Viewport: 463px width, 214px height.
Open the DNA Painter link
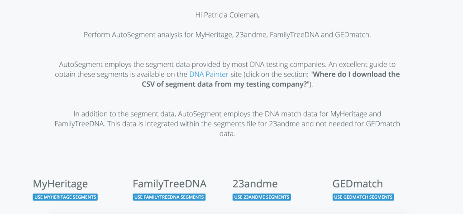pos(209,74)
